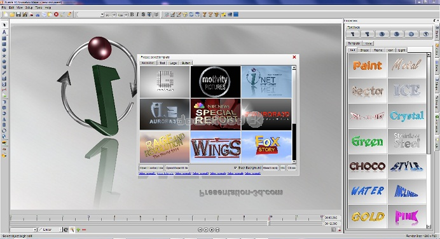Choose the WINGS animation template thumbnail
440x239 pixels.
[x=216, y=147]
